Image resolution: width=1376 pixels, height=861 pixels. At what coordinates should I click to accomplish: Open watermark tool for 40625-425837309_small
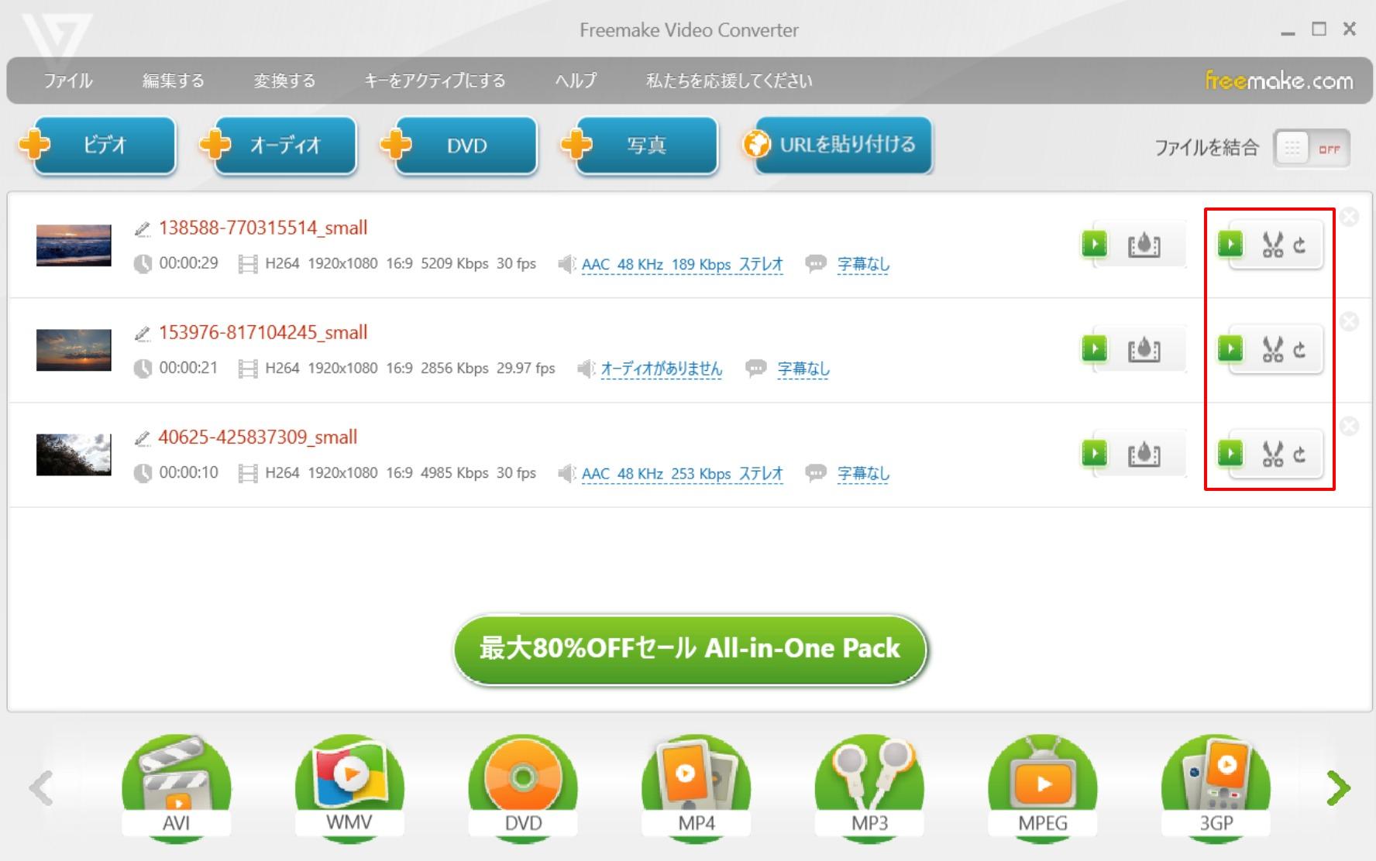click(x=1144, y=455)
